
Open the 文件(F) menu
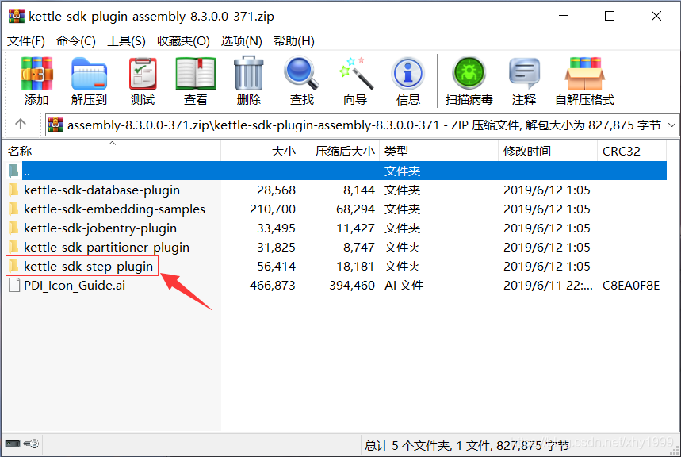[26, 41]
